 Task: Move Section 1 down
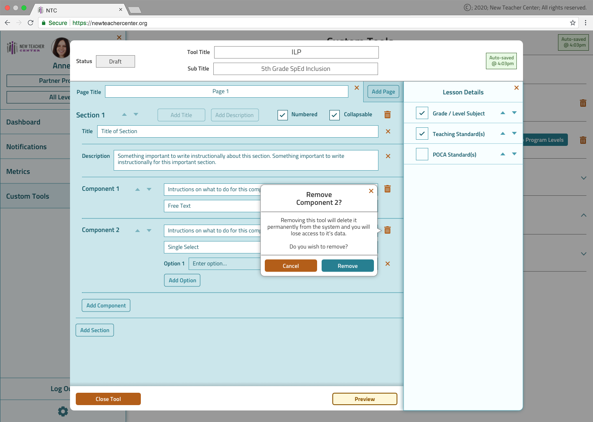tap(136, 115)
